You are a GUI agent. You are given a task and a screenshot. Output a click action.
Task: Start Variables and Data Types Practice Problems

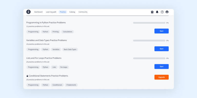tap(161, 49)
